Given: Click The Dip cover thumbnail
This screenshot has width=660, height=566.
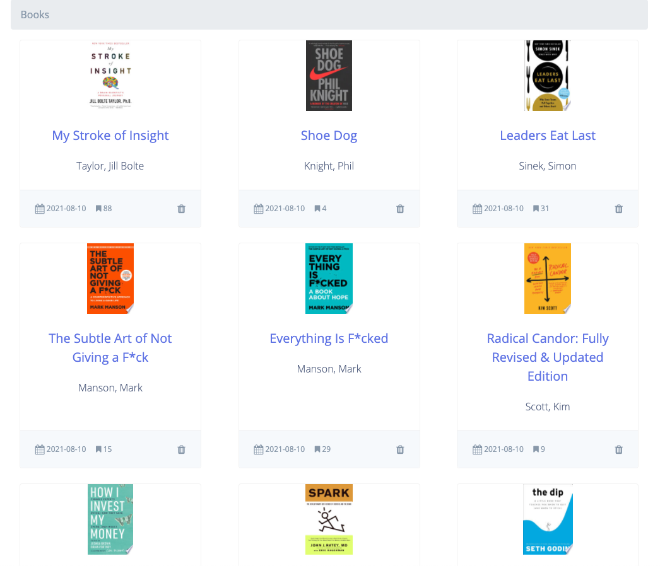Looking at the screenshot, I should (547, 519).
